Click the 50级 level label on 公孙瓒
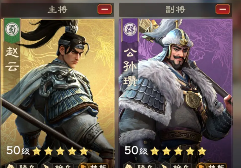 tap(136, 150)
